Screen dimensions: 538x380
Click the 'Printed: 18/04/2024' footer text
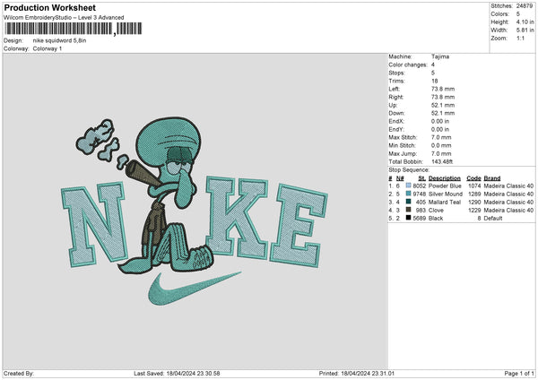tap(357, 373)
